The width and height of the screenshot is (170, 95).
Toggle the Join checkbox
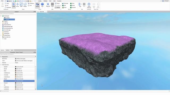[30, 5]
